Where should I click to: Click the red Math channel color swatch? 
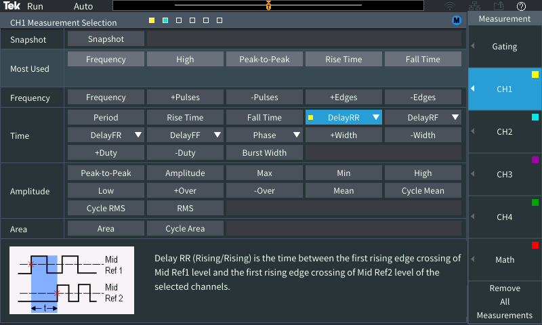535,244
